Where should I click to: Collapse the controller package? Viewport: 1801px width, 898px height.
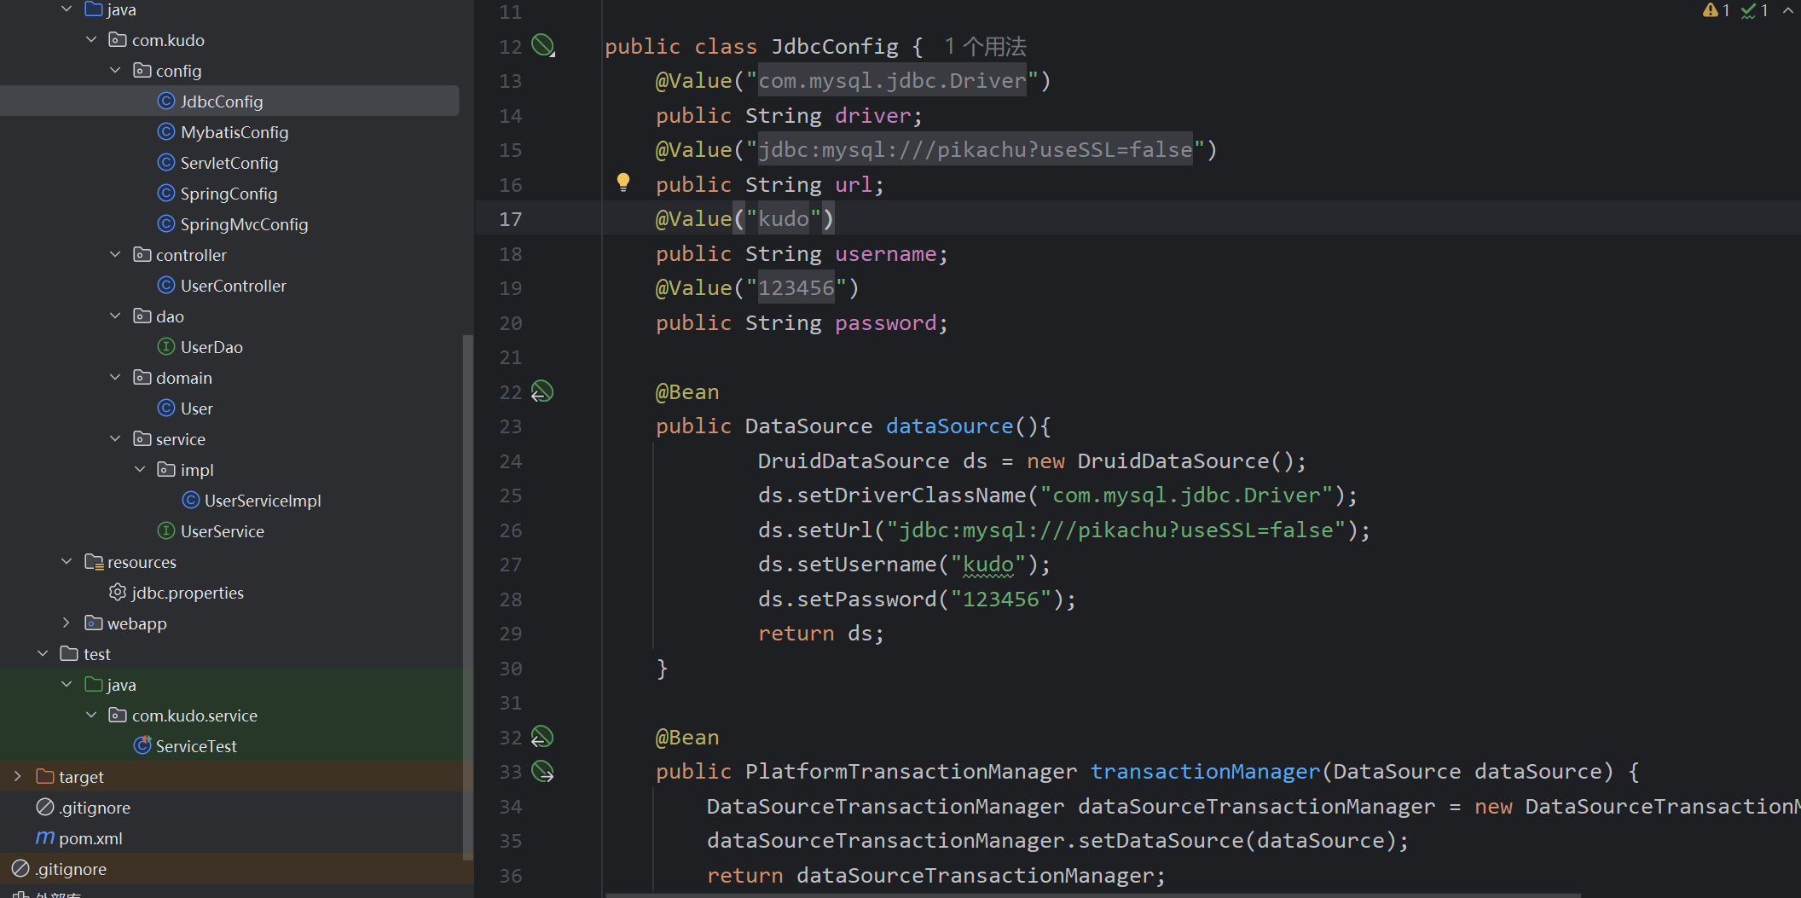tap(115, 255)
